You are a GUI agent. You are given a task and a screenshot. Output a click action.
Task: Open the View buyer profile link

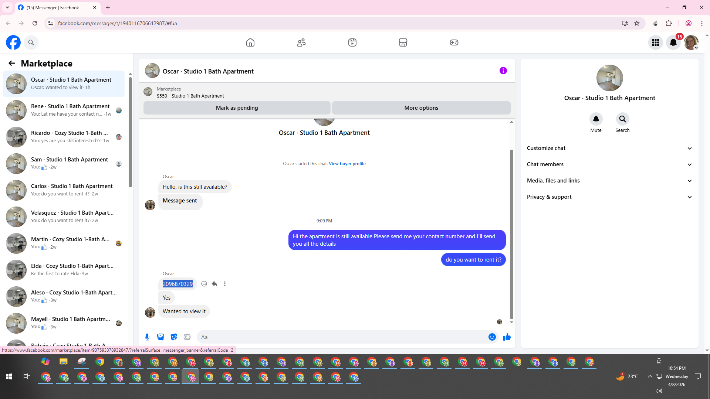[x=347, y=164]
